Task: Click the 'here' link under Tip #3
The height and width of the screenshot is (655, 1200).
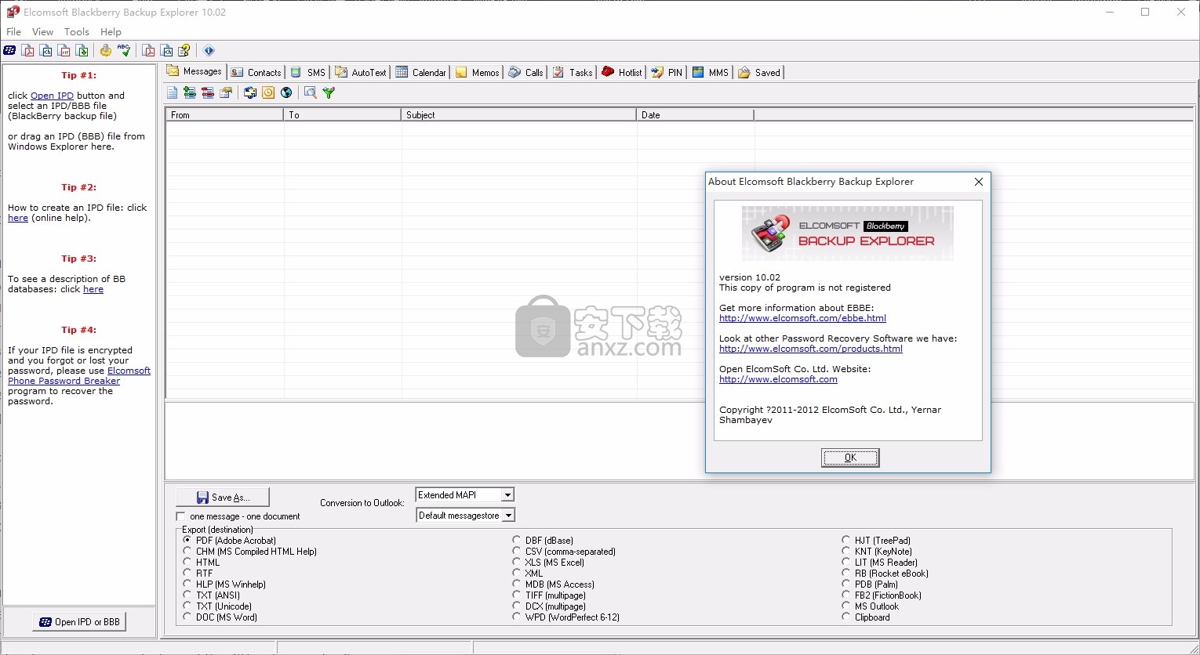Action: (93, 289)
